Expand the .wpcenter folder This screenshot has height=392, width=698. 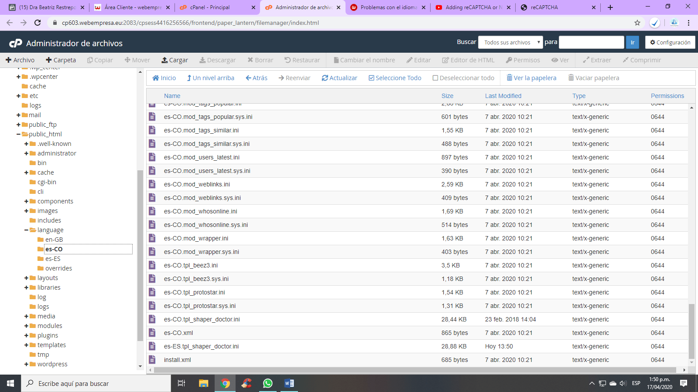coord(19,77)
